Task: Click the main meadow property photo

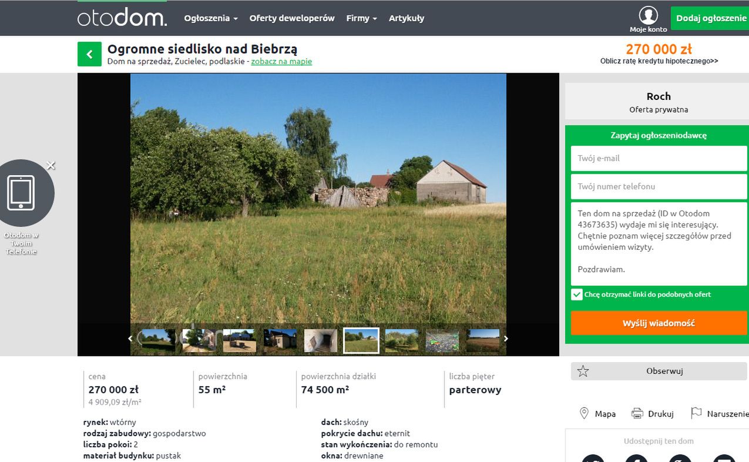Action: (318, 199)
